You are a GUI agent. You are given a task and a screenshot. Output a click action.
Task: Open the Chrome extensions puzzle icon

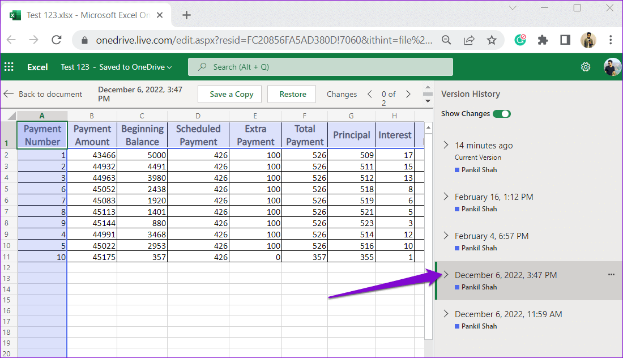tap(543, 40)
